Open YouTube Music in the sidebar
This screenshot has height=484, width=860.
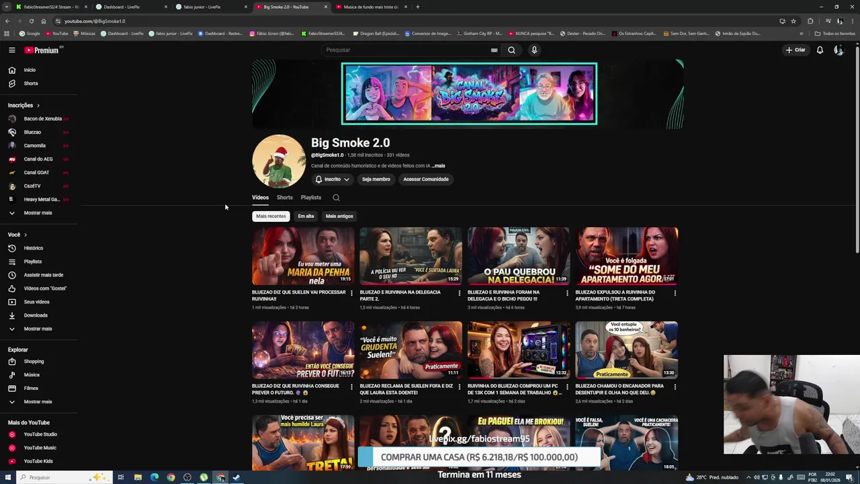coord(39,448)
